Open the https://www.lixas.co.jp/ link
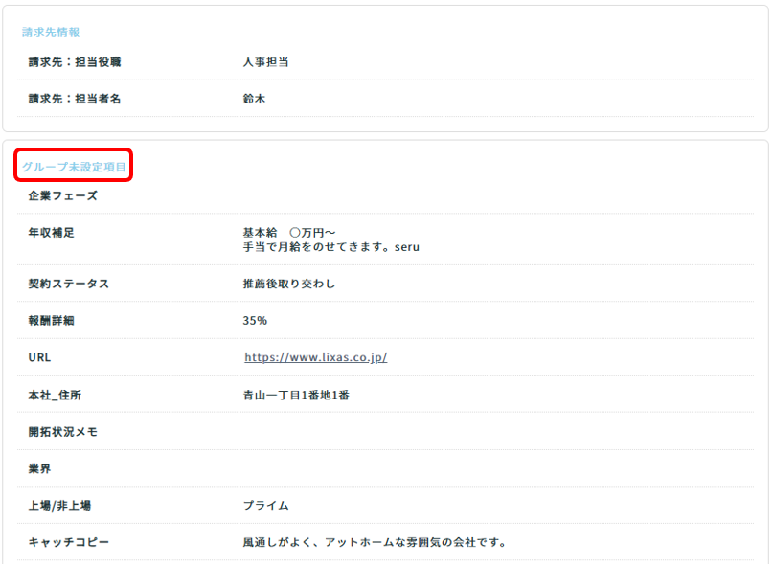This screenshot has width=774, height=570. click(x=315, y=357)
